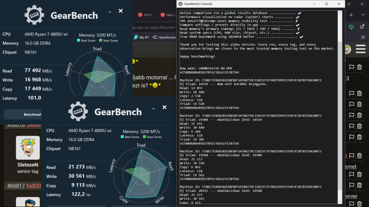Click the 'Raw adat: LNVNB161216 NO DPK' console line
Screen dimensions: 369x207
(x=206, y=68)
